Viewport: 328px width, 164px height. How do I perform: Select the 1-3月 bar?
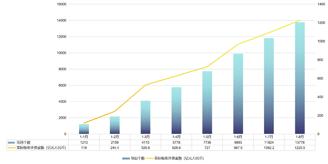[x=146, y=117]
